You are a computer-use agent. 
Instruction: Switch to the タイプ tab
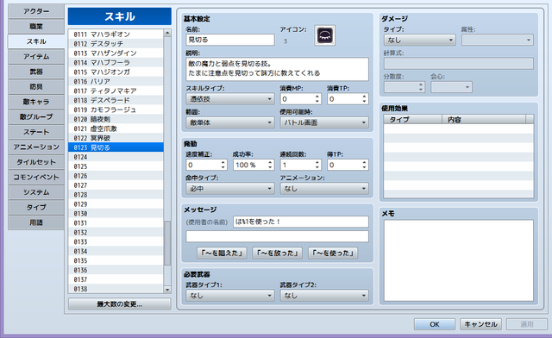[36, 208]
